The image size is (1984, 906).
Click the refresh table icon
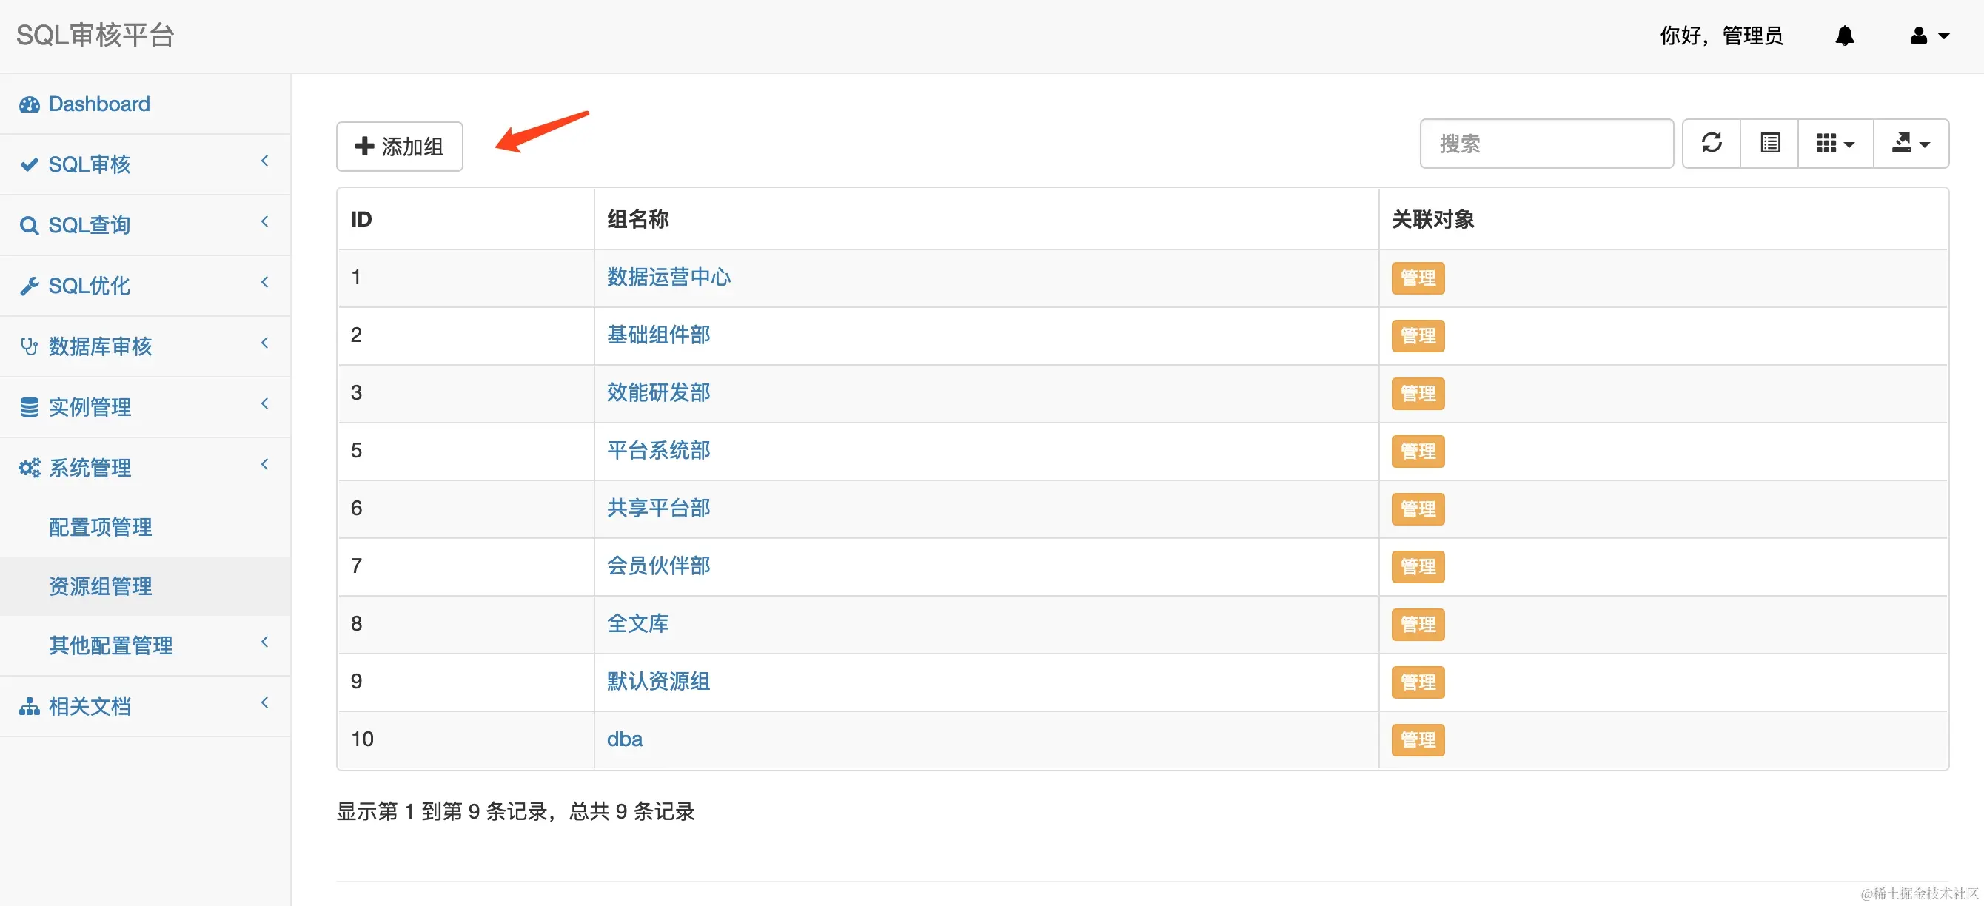point(1711,143)
